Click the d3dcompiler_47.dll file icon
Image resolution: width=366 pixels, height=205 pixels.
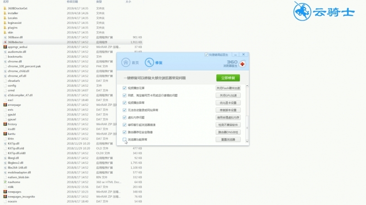pyautogui.click(x=5, y=95)
